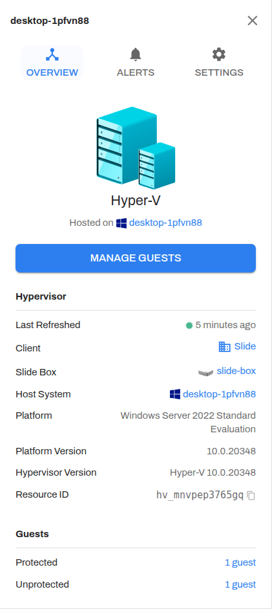This screenshot has height=609, width=272.
Task: Click the Hypervisor section heading
Action: (41, 296)
